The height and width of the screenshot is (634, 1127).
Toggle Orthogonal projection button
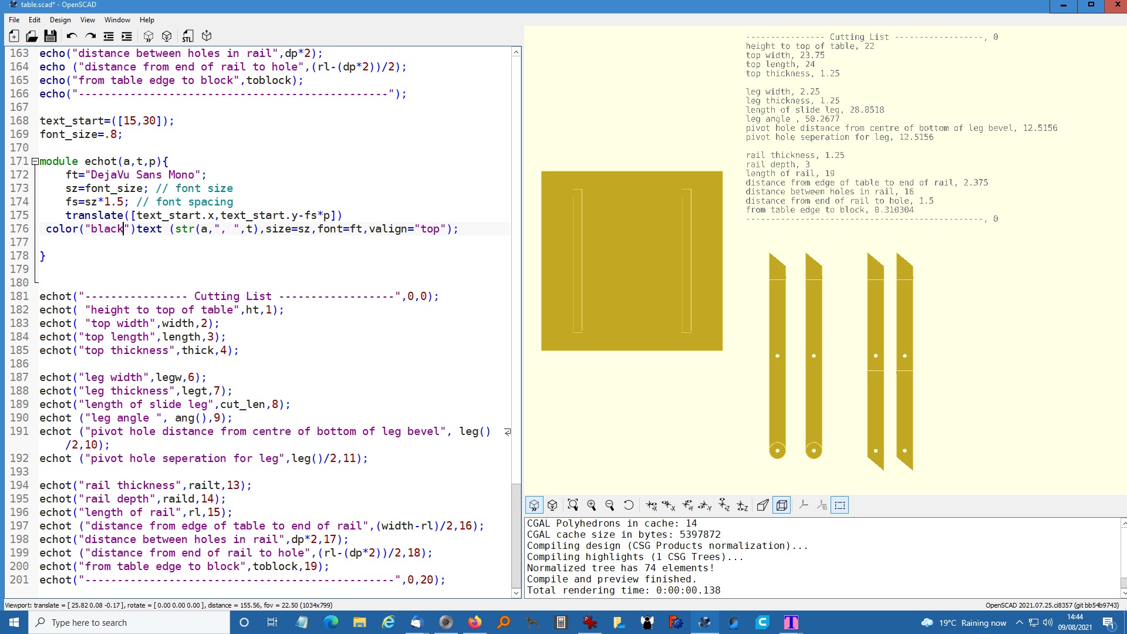pos(782,505)
